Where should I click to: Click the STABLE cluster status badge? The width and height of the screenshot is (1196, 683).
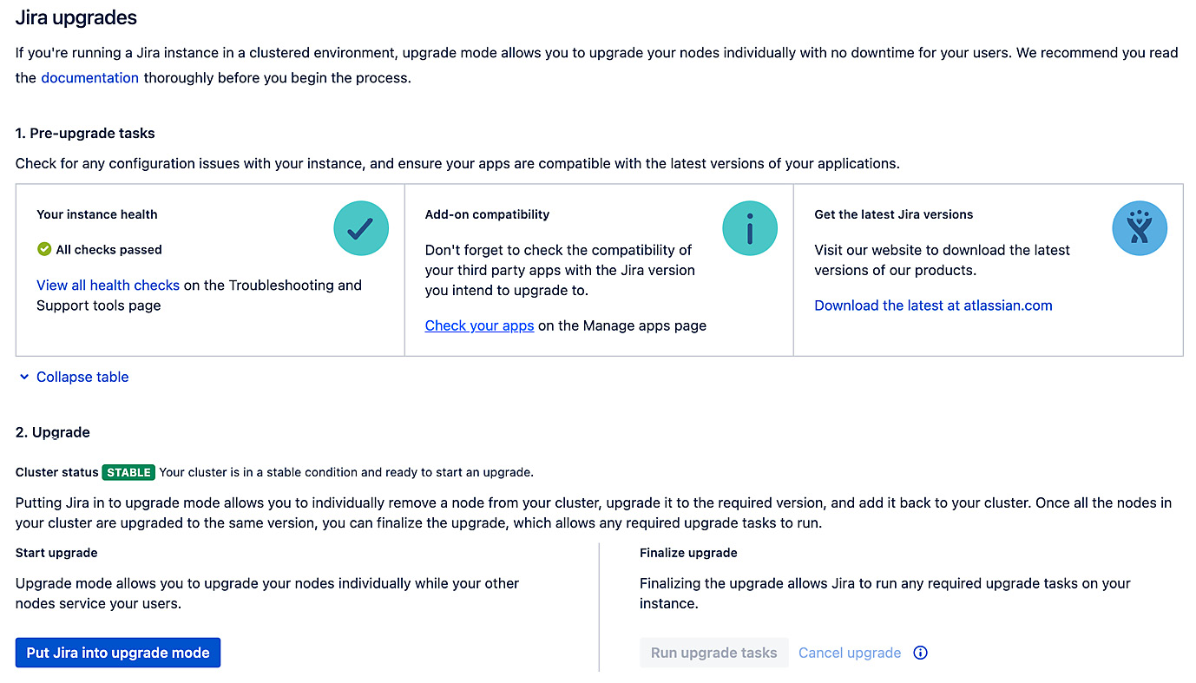(x=128, y=473)
